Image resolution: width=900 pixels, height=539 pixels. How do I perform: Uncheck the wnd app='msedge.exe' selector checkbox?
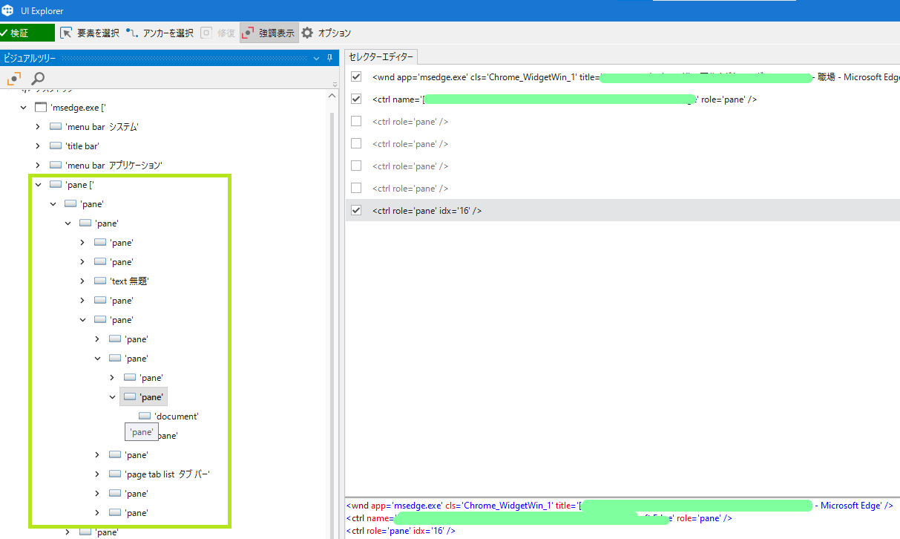point(356,76)
